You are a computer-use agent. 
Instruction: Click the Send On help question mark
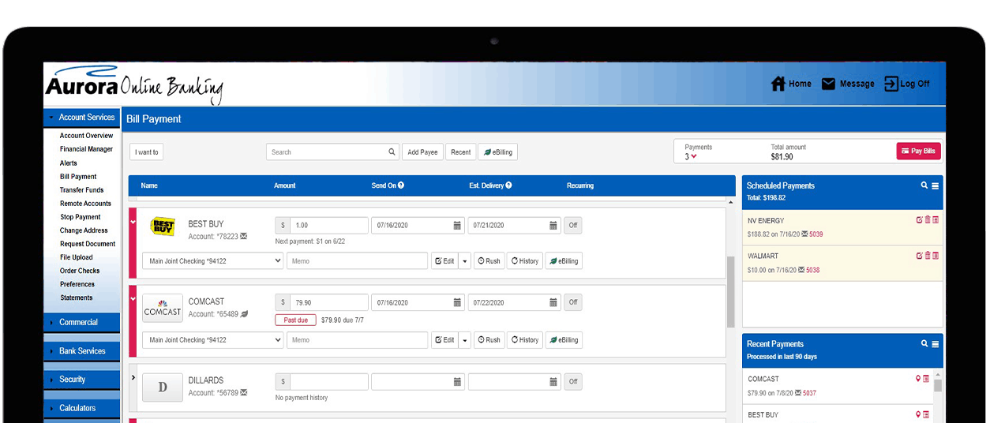[x=401, y=185]
